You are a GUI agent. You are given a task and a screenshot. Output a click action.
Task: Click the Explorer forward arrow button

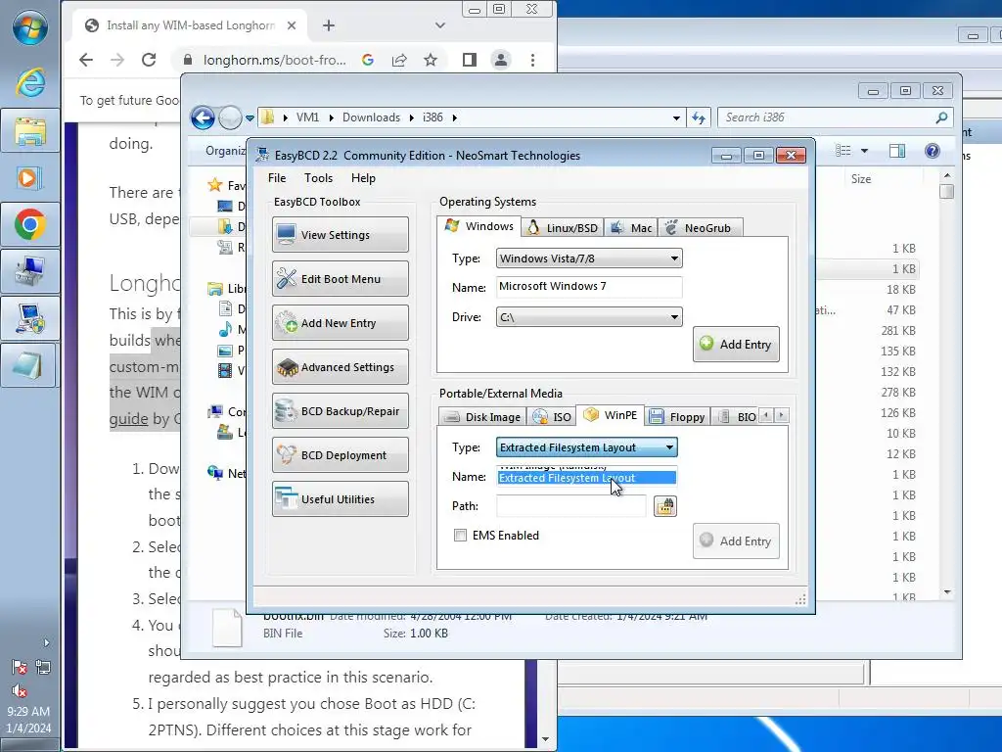tap(230, 117)
